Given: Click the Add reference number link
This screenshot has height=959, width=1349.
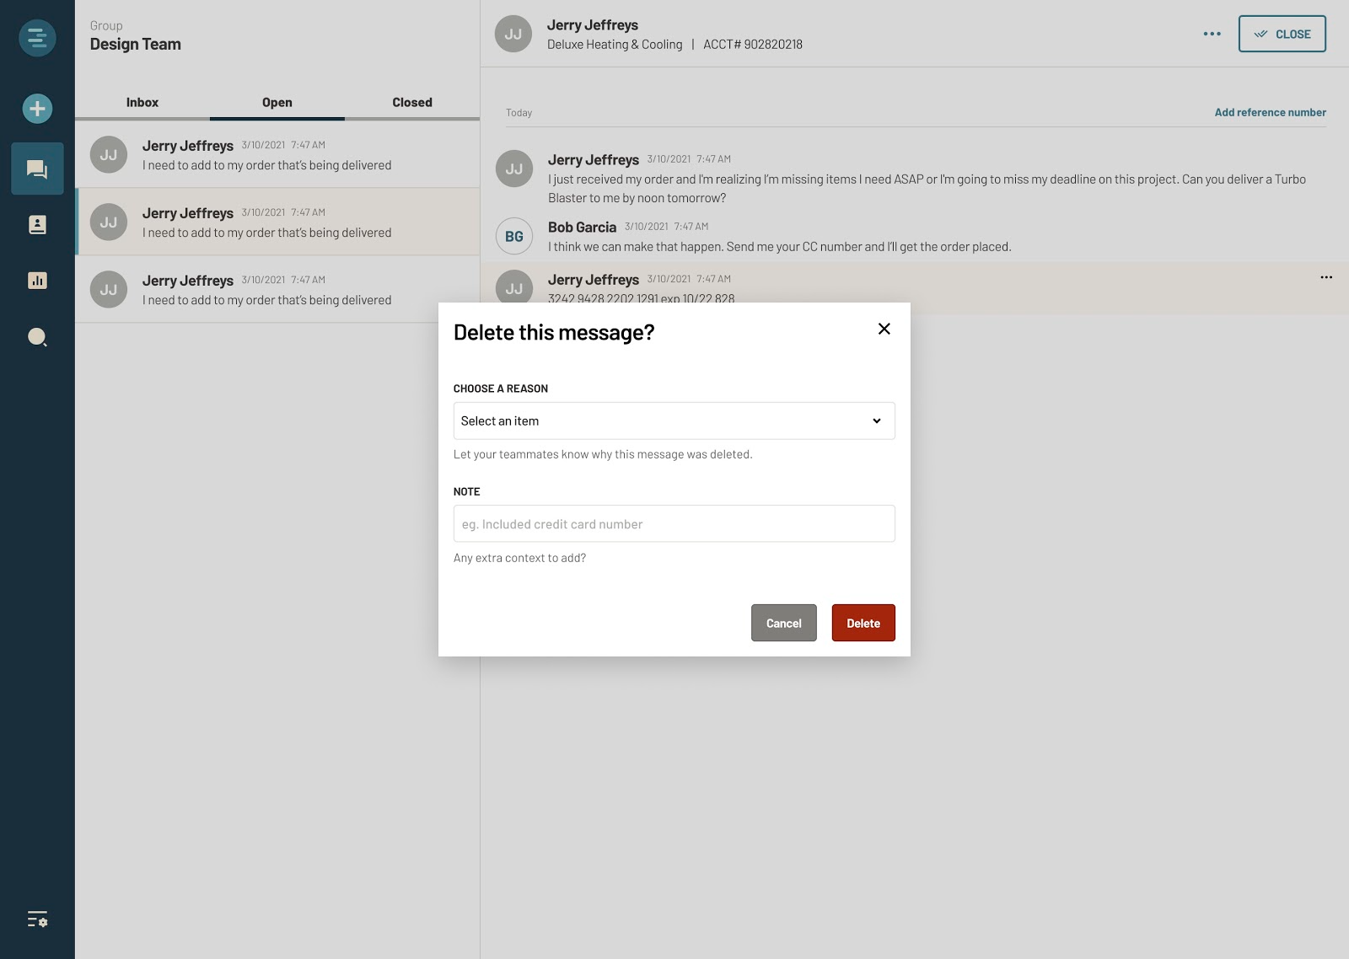Looking at the screenshot, I should coord(1269,112).
